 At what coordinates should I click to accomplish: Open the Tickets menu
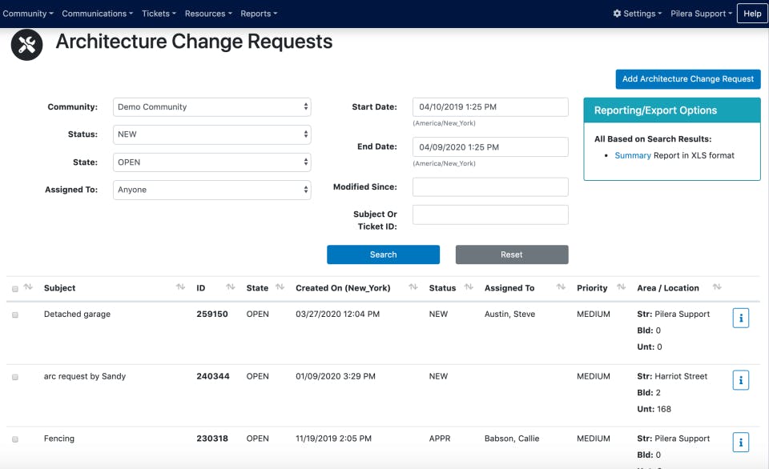(158, 14)
